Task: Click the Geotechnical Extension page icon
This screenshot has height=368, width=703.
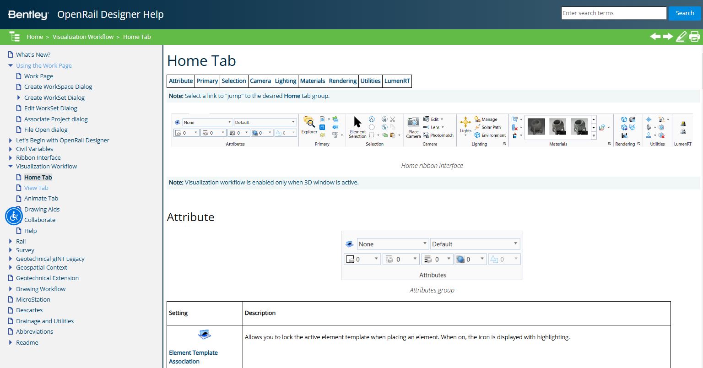Action: pyautogui.click(x=11, y=278)
